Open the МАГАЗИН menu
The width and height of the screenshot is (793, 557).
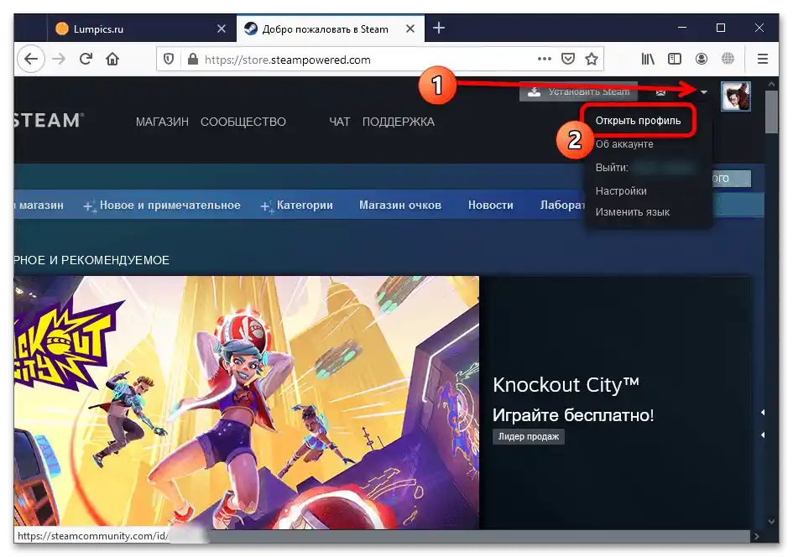(x=162, y=122)
